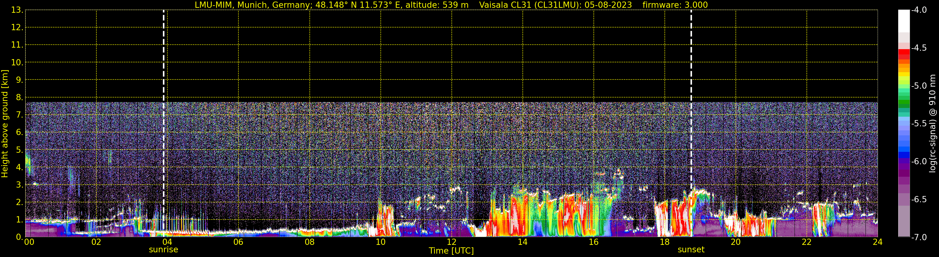
Task: Click the time tick label '14'
Action: 523,242
